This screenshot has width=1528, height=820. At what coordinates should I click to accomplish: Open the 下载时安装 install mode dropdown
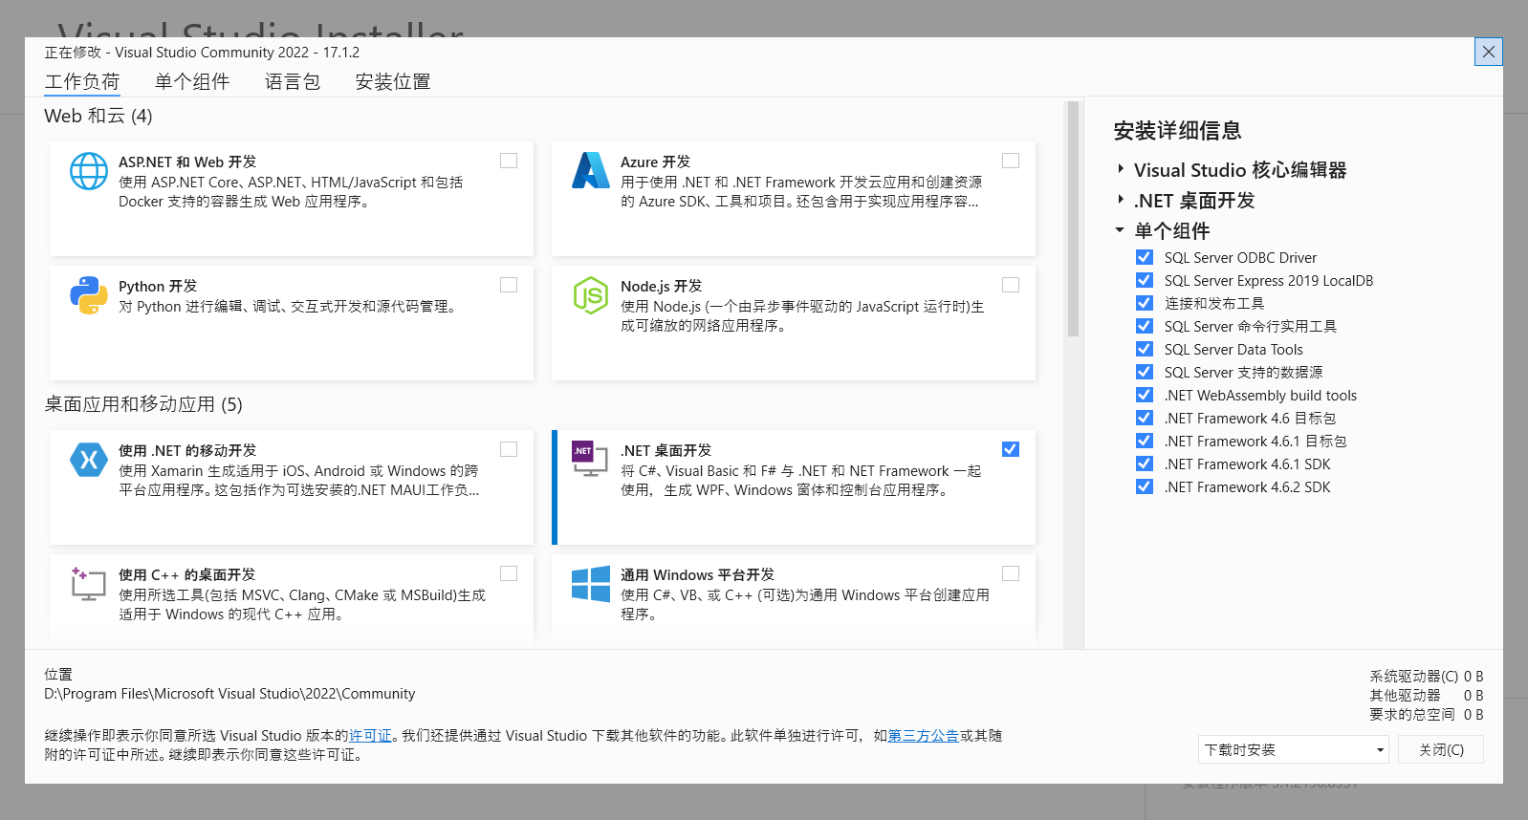[1293, 749]
